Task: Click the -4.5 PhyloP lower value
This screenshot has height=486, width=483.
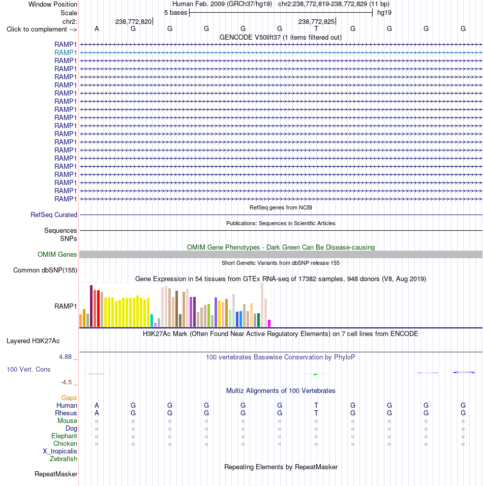Action: tap(66, 382)
